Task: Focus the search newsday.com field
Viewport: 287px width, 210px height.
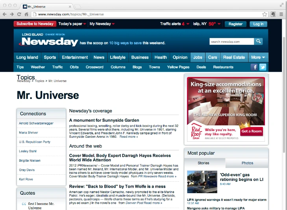Action: point(231,42)
